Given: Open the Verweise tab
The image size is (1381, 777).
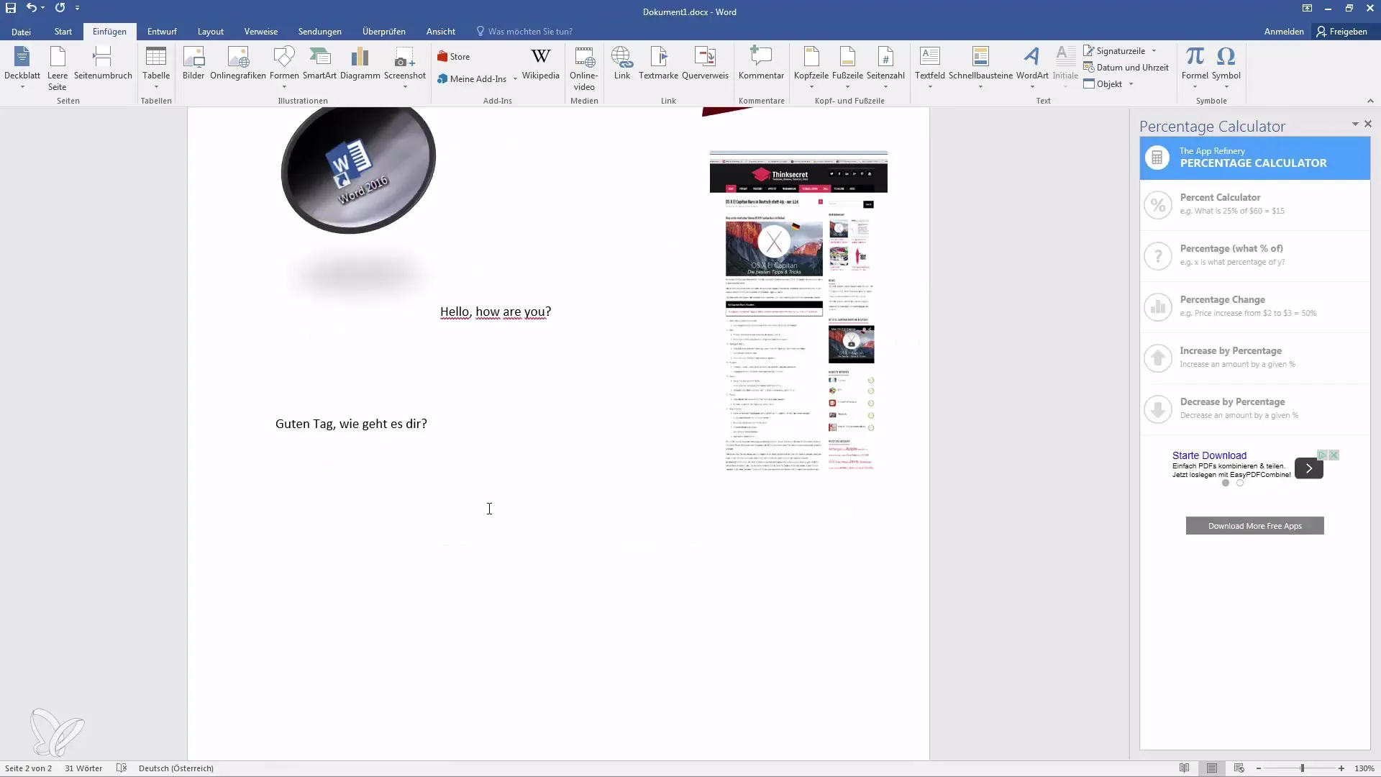Looking at the screenshot, I should pyautogui.click(x=261, y=32).
